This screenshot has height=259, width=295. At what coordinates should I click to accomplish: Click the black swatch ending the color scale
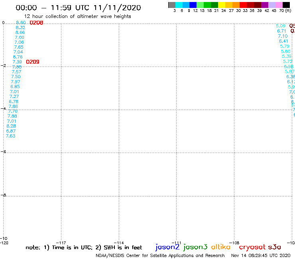(286, 5)
